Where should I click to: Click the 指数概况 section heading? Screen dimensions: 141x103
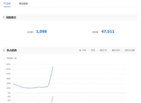[11, 17]
